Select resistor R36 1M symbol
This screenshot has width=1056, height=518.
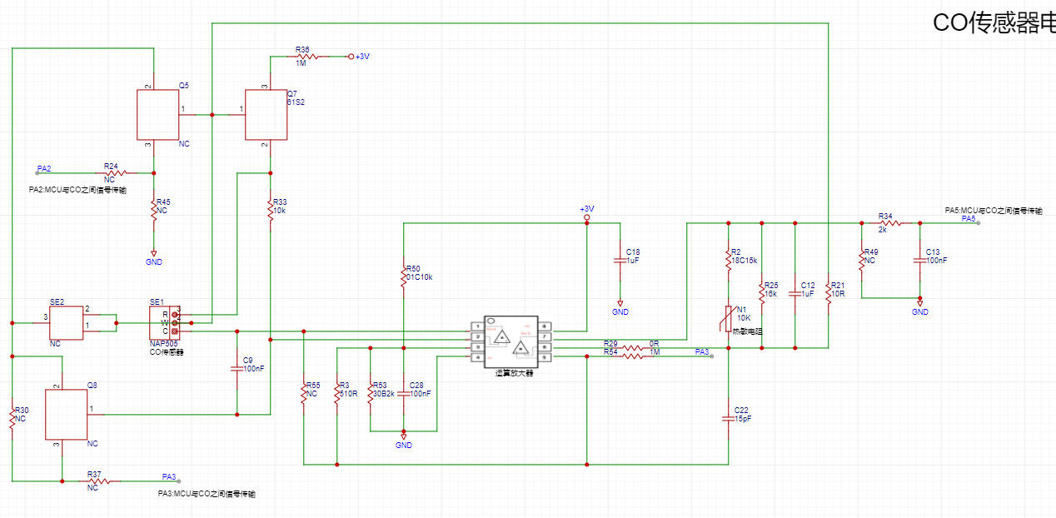[302, 57]
